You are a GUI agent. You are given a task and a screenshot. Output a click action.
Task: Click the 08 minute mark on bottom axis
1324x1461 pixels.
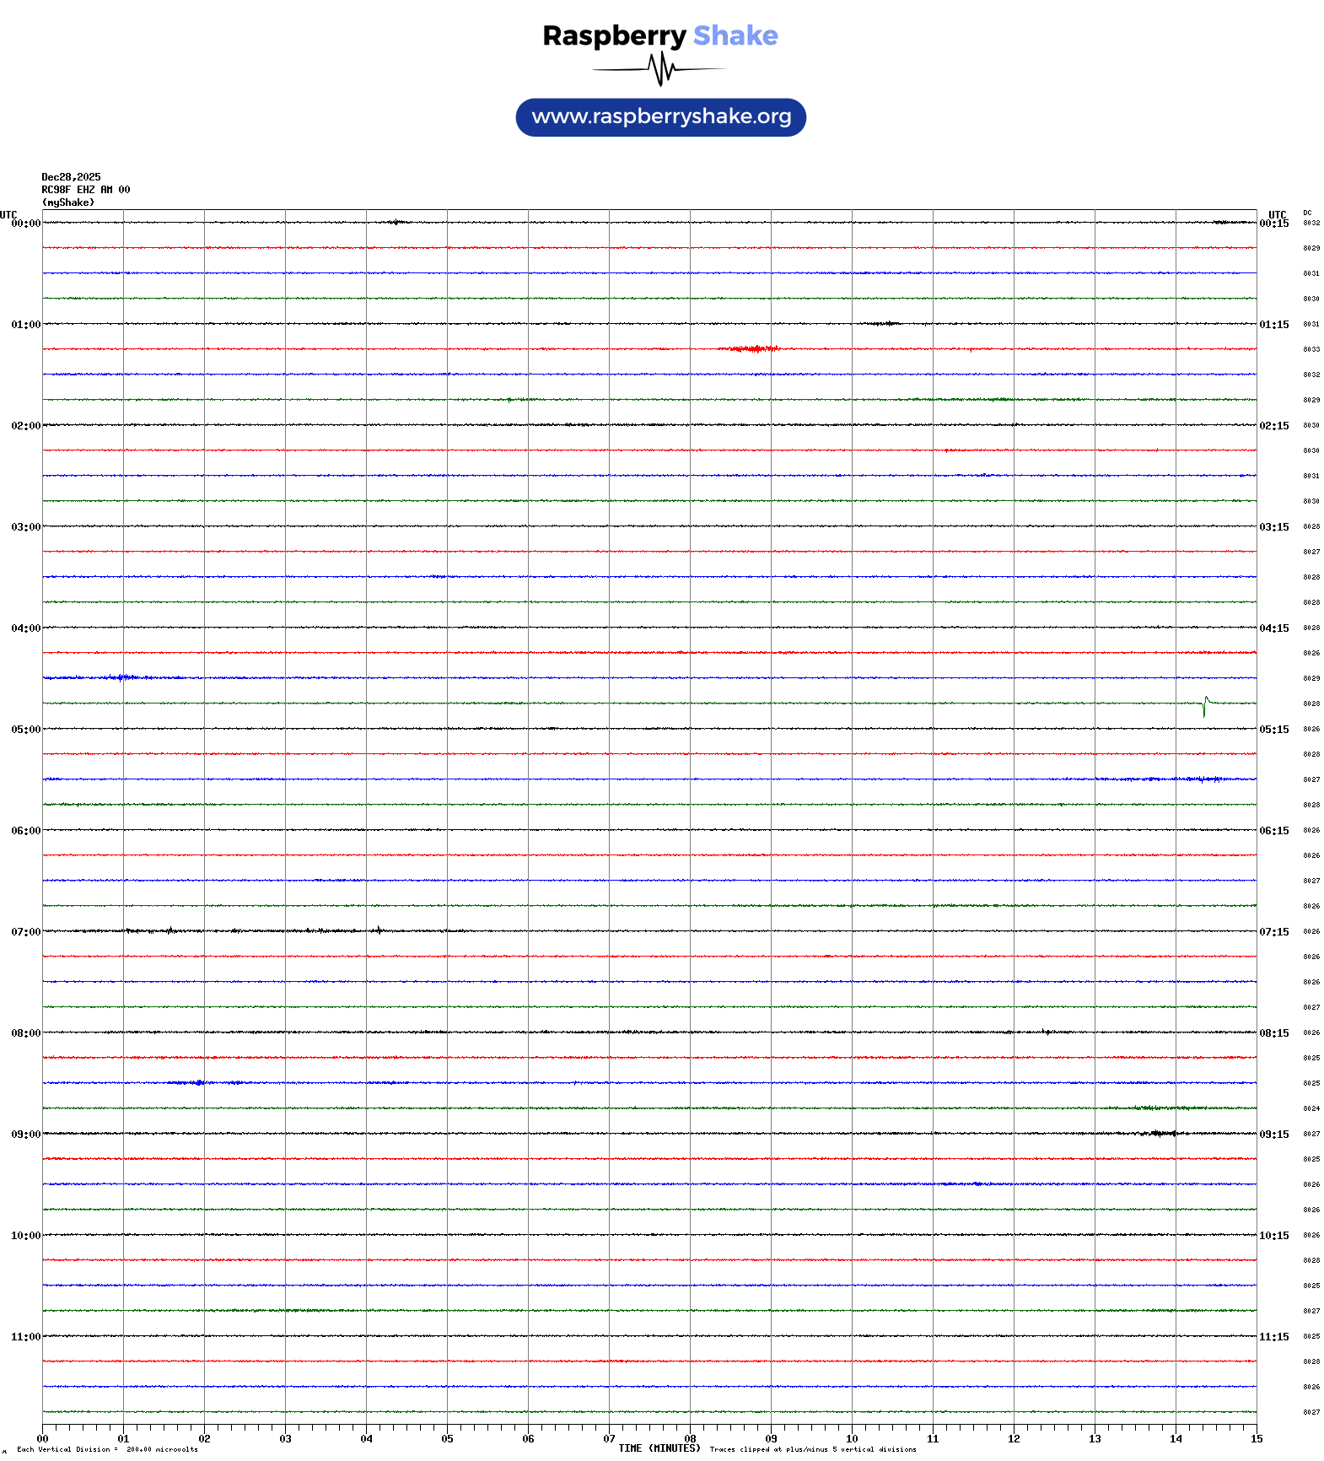[690, 1439]
